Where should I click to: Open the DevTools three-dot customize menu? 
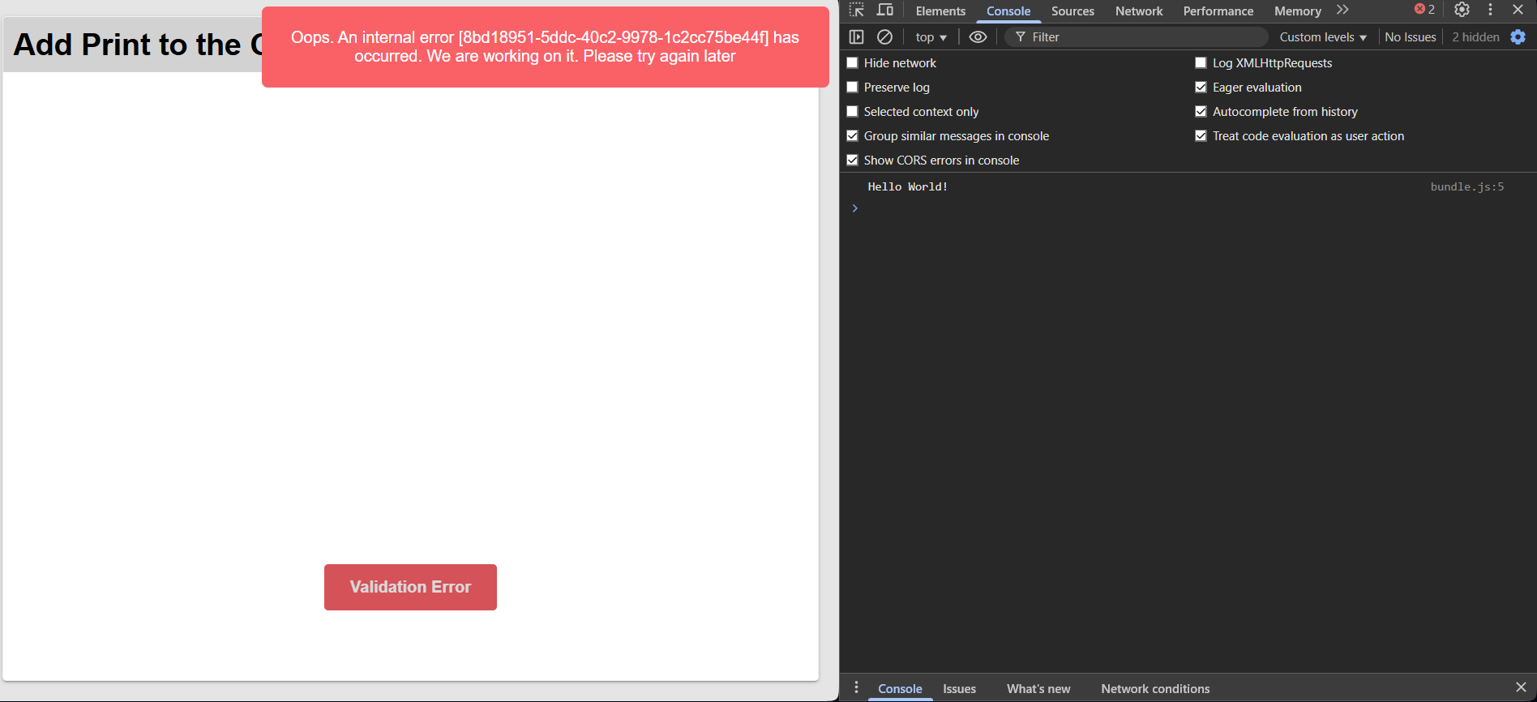pos(1490,10)
